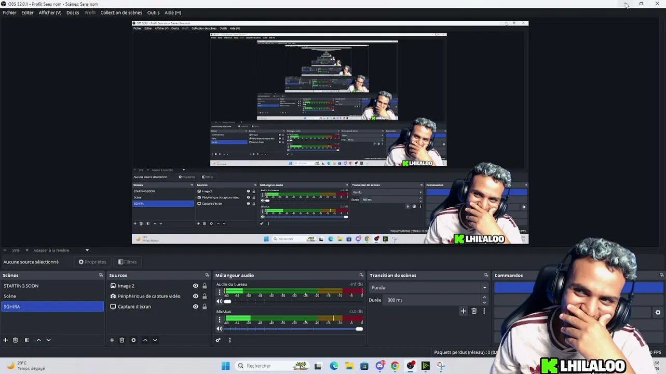Delete the selected scene using trash icon
666x374 pixels.
point(16,340)
